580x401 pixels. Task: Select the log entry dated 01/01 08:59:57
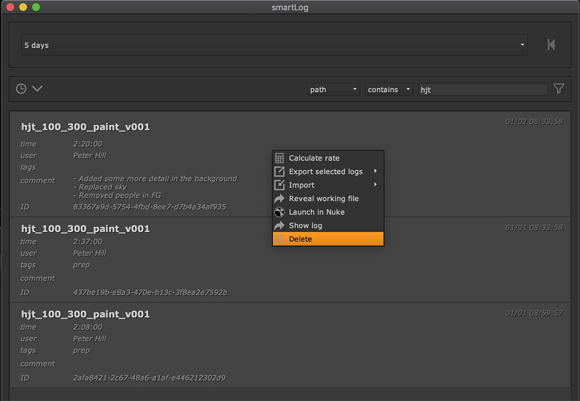pos(289,345)
